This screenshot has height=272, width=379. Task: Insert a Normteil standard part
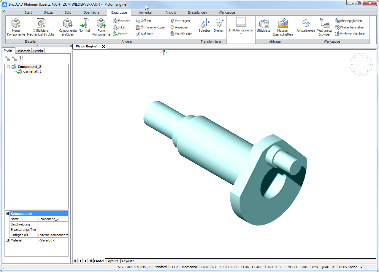point(85,24)
